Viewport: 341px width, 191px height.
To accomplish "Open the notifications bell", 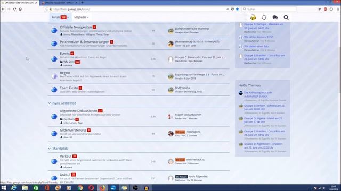I will click(x=264, y=18).
